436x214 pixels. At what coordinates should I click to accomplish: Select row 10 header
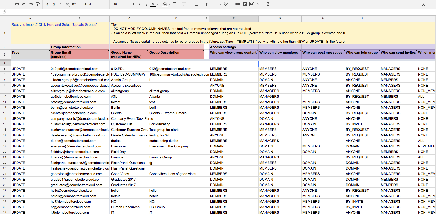[5, 97]
